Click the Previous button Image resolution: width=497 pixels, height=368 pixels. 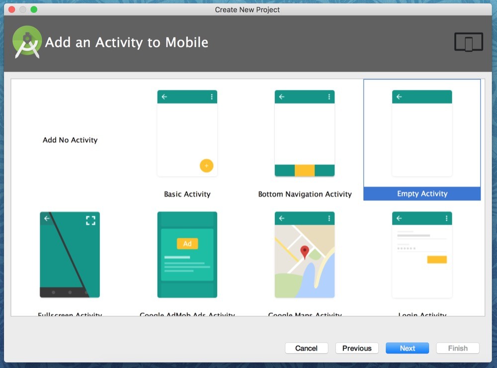(x=357, y=348)
